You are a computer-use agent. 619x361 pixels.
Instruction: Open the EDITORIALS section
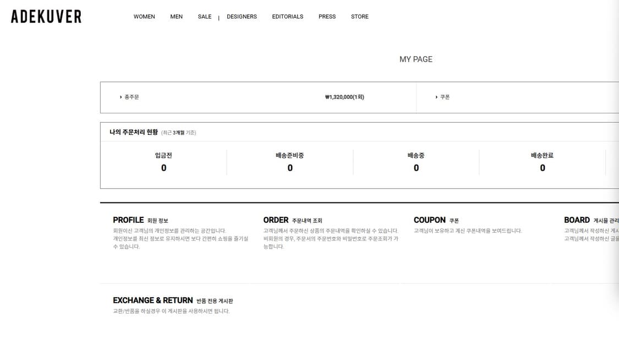(287, 17)
